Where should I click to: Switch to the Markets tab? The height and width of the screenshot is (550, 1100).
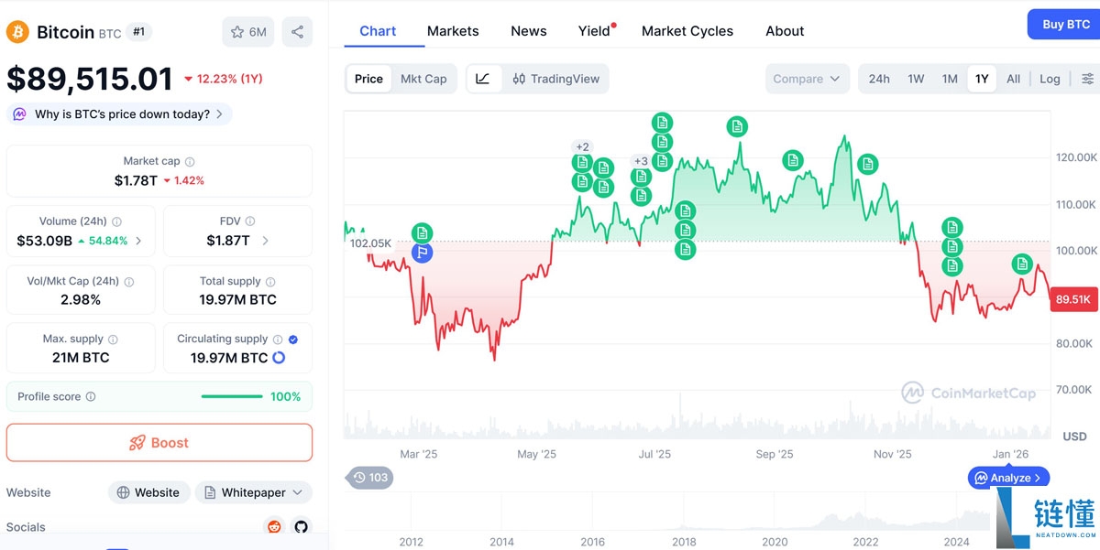tap(453, 31)
